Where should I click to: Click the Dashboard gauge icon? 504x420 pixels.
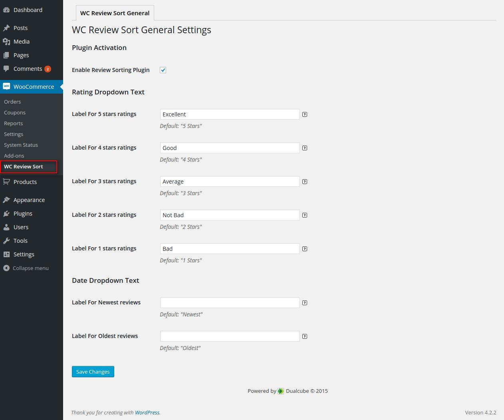tap(6, 10)
